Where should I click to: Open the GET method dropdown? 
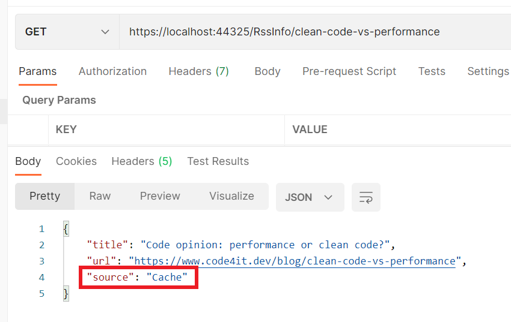[x=67, y=32]
